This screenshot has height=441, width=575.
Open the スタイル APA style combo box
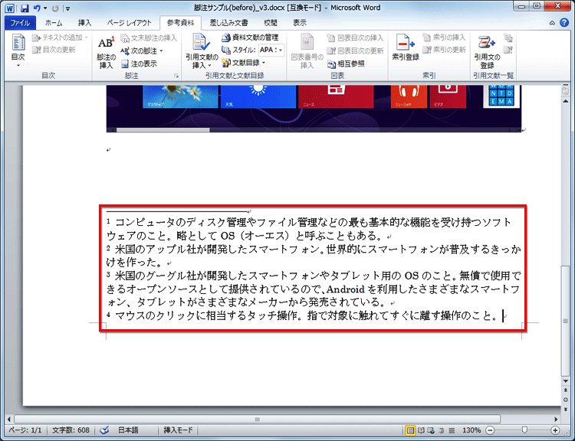click(x=271, y=50)
